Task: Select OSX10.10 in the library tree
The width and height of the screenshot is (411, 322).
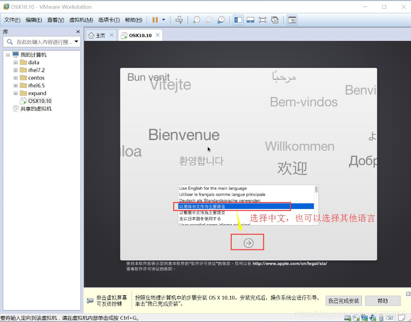Action: pyautogui.click(x=40, y=101)
